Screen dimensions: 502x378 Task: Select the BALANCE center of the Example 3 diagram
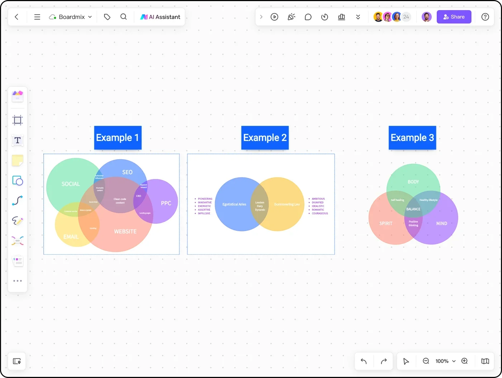(413, 209)
